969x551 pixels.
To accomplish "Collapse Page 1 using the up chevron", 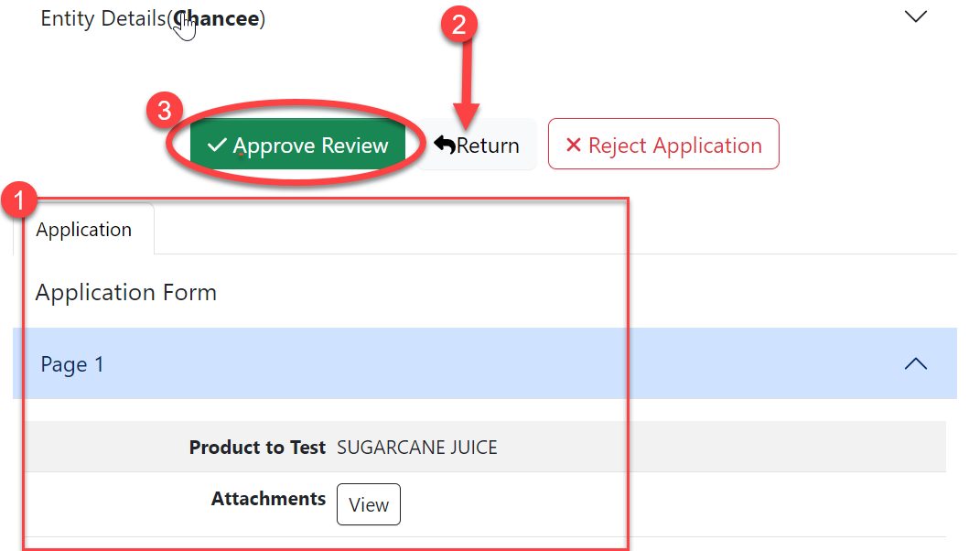I will coord(915,364).
